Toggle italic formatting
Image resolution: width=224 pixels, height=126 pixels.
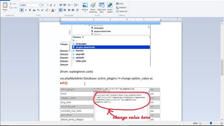(x=26, y=10)
